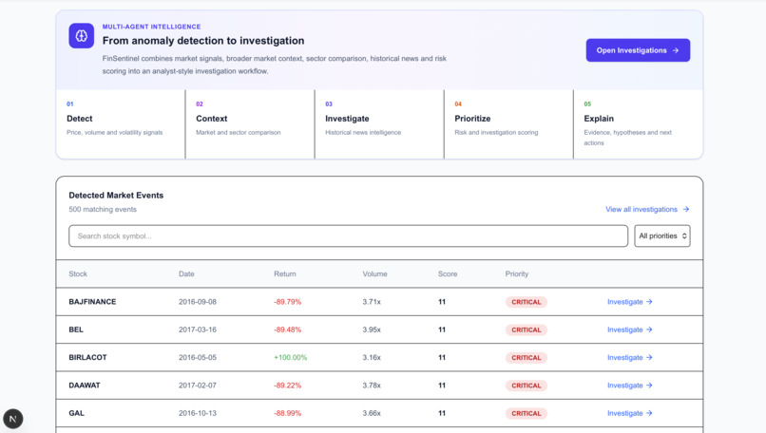Screen dimensions: 766x433
Task: Click the 3.66x volume value
Action: [x=372, y=413]
